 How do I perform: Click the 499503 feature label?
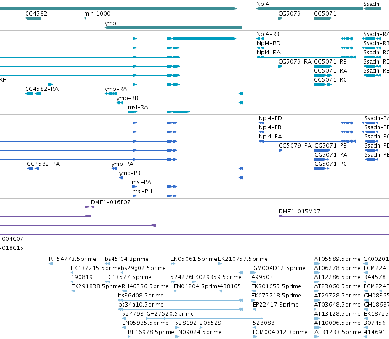(262, 277)
